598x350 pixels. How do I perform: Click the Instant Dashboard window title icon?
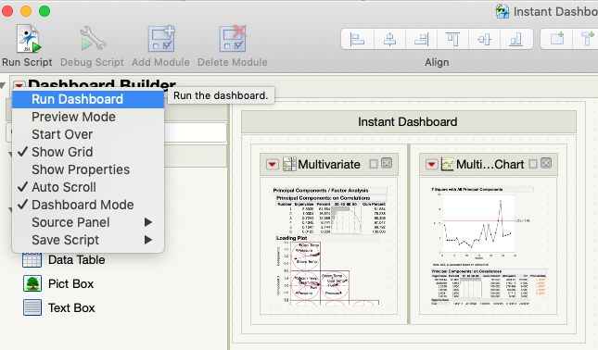pyautogui.click(x=503, y=11)
